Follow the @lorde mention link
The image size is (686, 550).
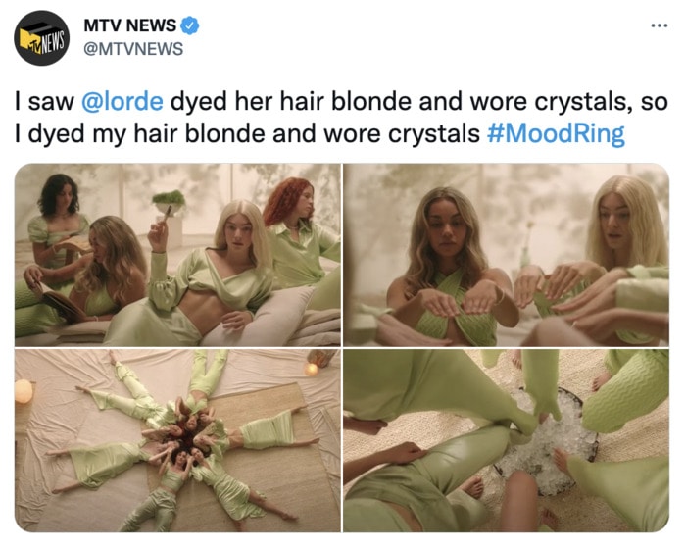(x=122, y=102)
